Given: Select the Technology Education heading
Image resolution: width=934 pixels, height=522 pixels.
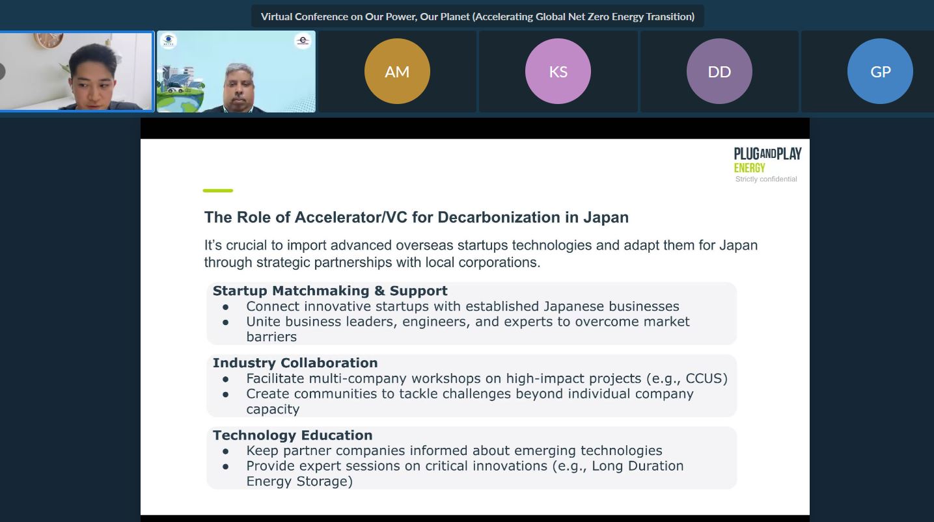Looking at the screenshot, I should click(x=292, y=435).
